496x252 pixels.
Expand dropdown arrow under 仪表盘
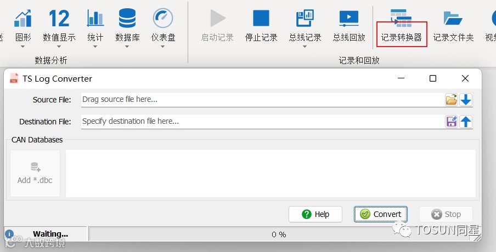point(163,47)
